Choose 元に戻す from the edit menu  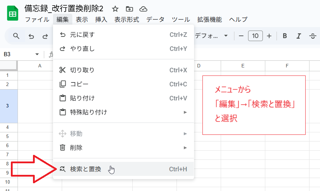point(124,35)
